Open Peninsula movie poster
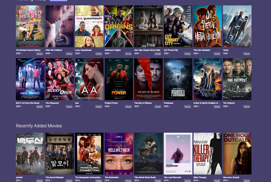 tap(178, 79)
